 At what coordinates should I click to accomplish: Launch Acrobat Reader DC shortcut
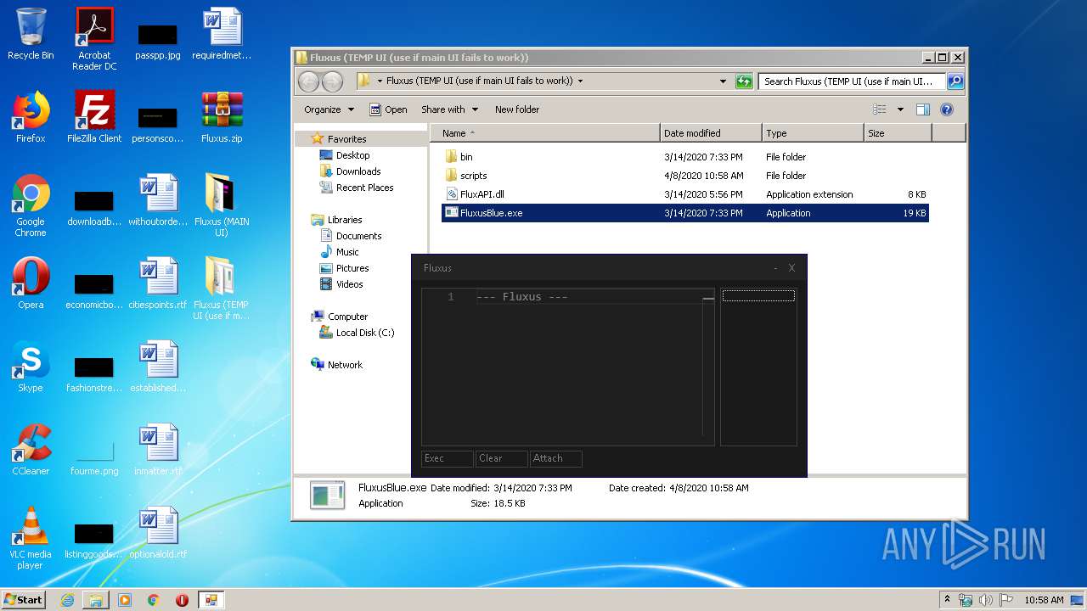pos(94,39)
